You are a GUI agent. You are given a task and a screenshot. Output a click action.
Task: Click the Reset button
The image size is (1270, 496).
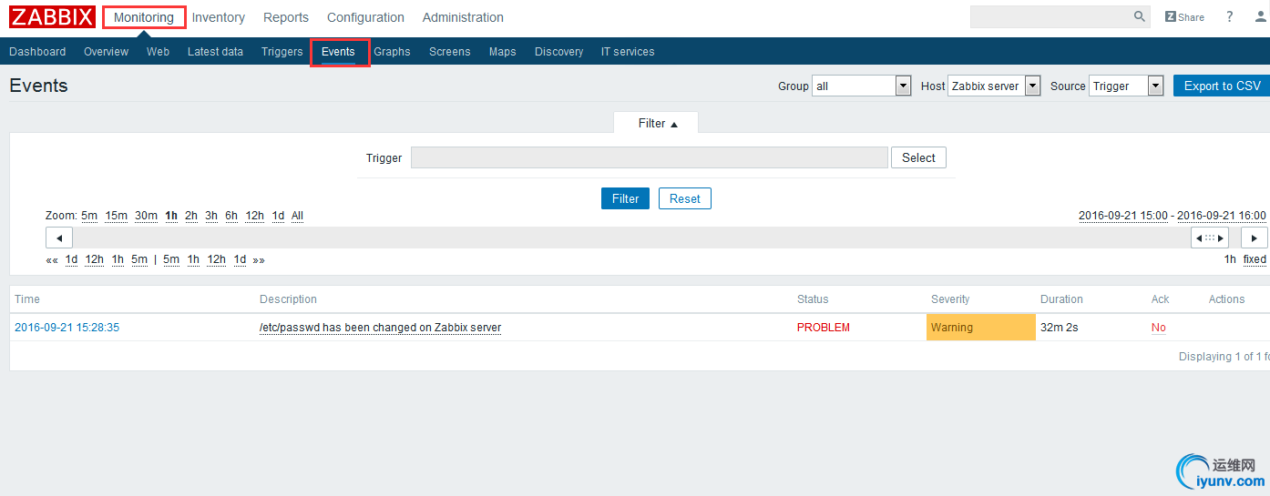point(685,198)
